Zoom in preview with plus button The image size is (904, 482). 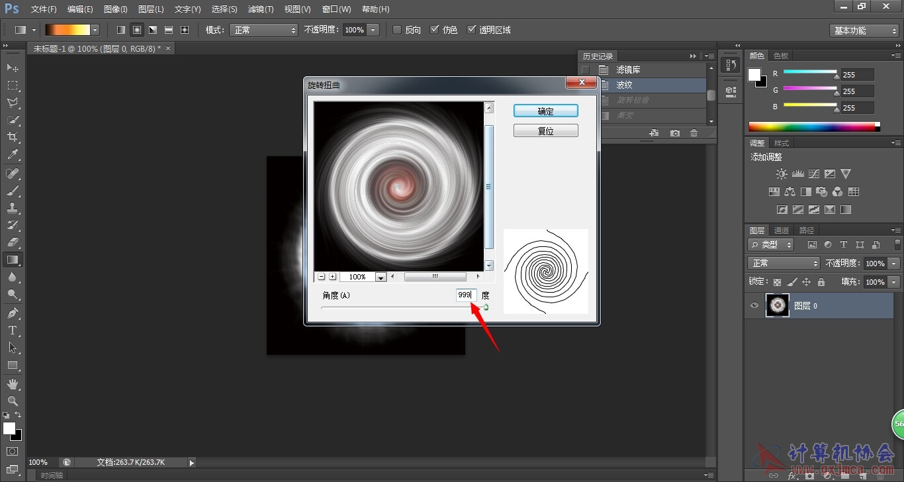pyautogui.click(x=332, y=277)
